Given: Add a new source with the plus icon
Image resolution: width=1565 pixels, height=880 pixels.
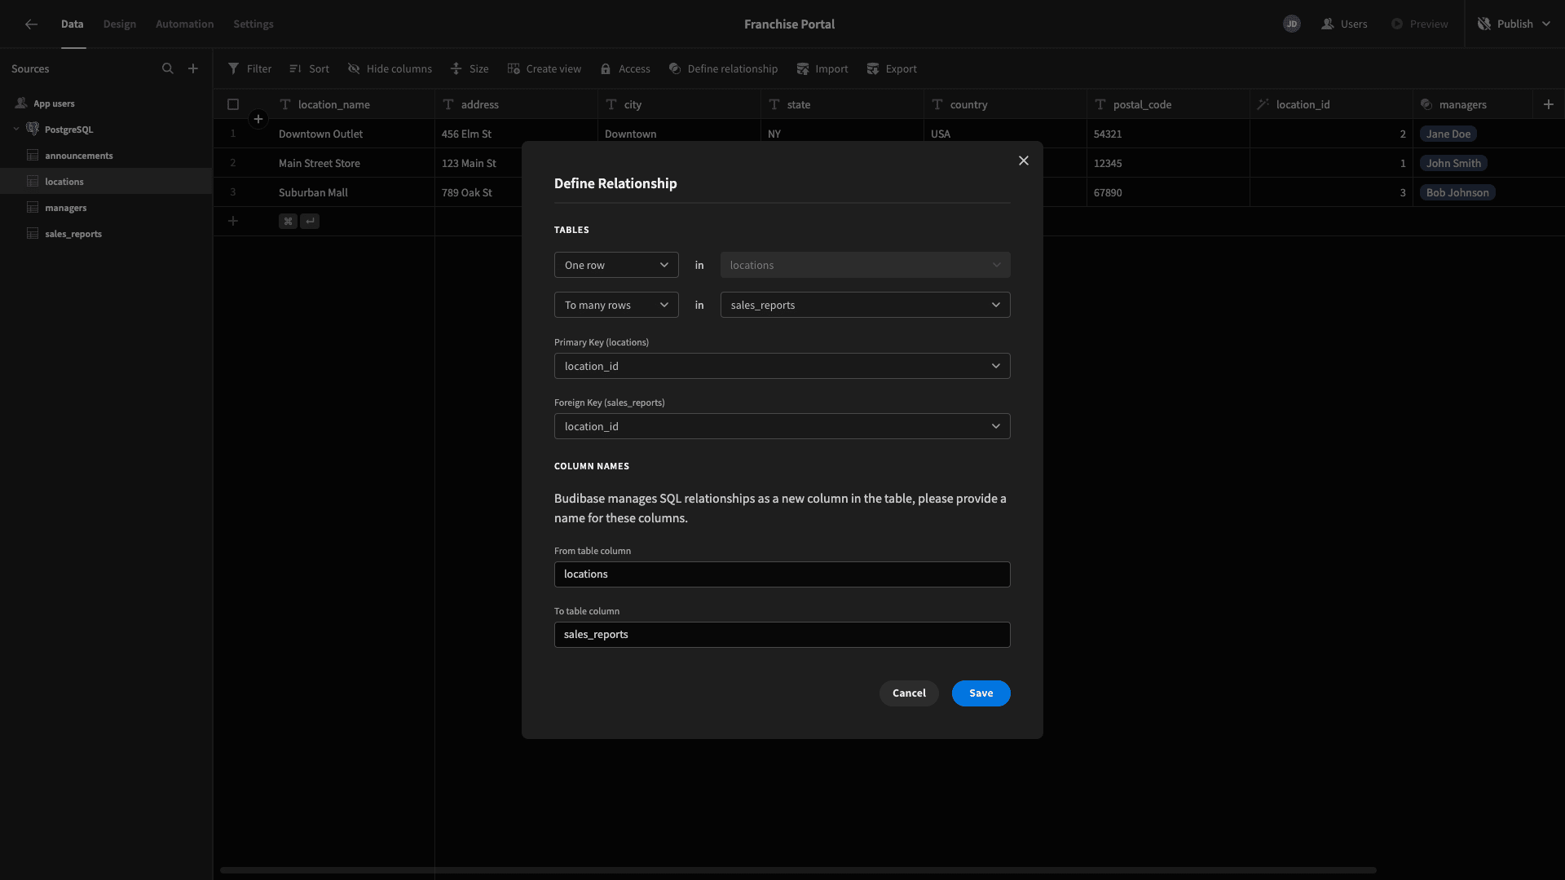Looking at the screenshot, I should click(x=193, y=68).
